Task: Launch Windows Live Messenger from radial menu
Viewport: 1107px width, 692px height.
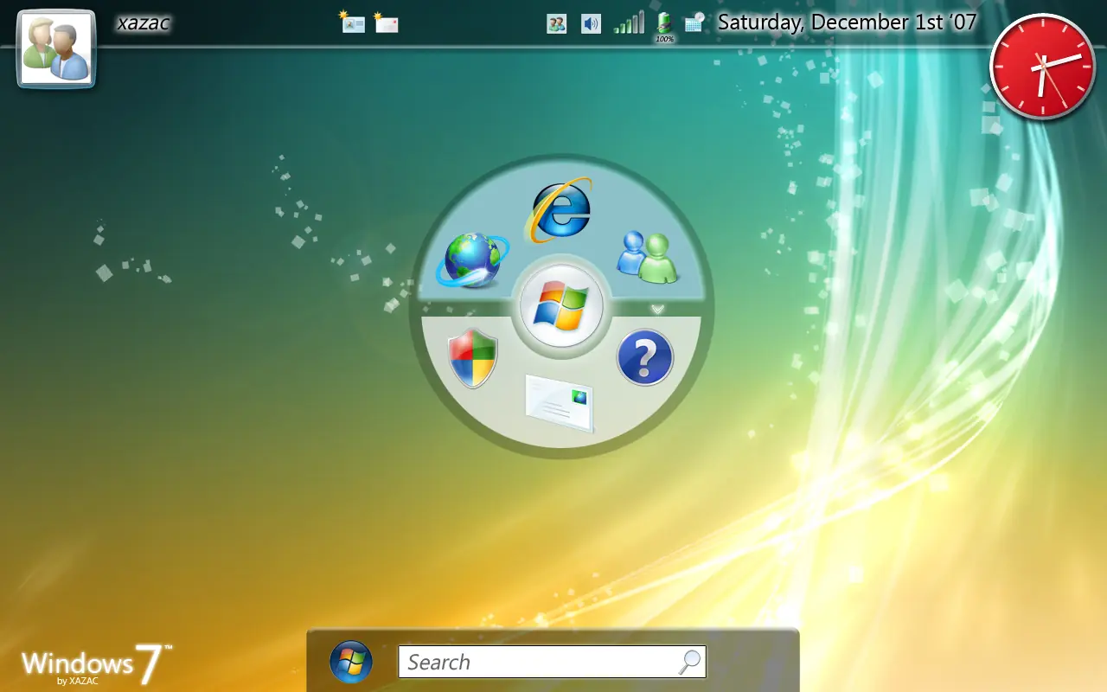Action: 648,258
